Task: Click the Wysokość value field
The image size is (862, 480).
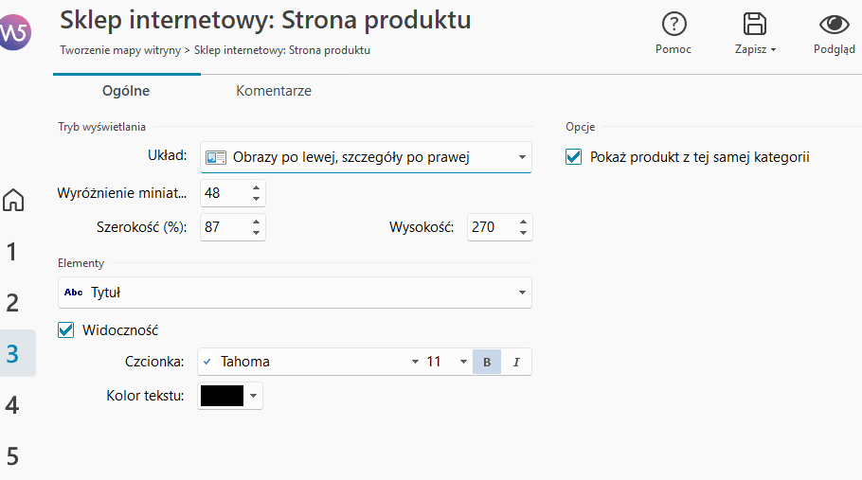Action: coord(491,227)
